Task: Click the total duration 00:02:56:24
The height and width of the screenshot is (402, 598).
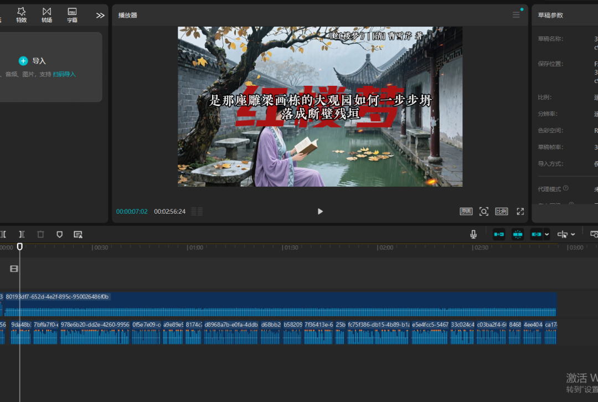Action: (170, 212)
